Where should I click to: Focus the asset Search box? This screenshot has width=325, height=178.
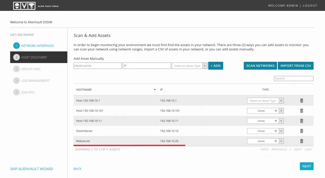[x=293, y=78]
